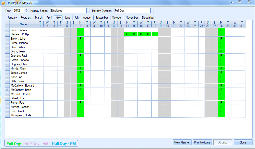
Task: Go to the September tab
Action: click(x=102, y=18)
